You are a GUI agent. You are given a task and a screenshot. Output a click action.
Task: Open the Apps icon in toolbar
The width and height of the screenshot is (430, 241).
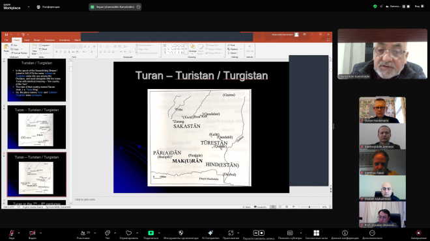click(231, 233)
